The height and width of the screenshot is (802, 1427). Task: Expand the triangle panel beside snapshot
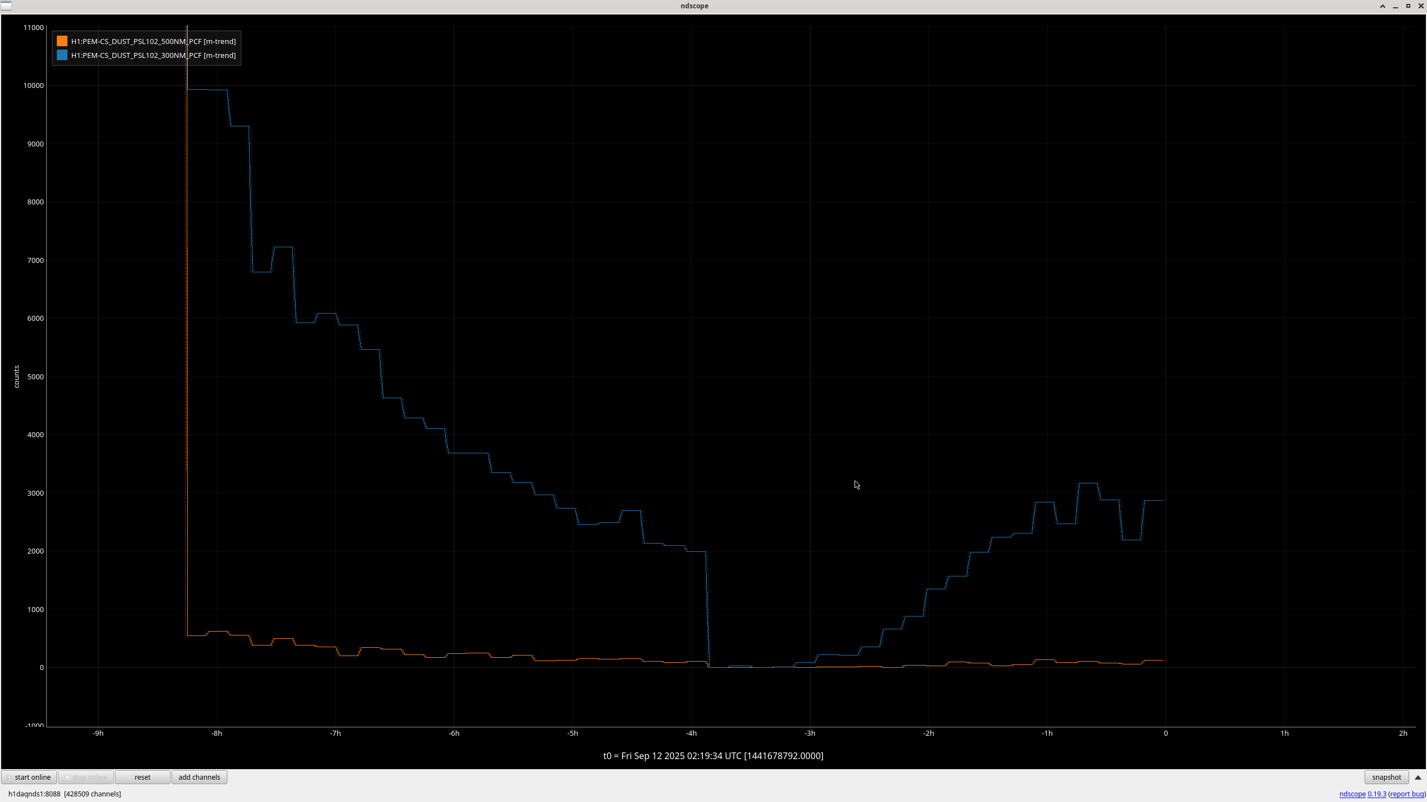pos(1418,777)
